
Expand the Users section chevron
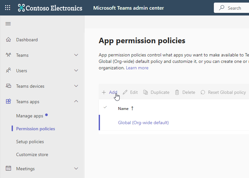(x=76, y=71)
